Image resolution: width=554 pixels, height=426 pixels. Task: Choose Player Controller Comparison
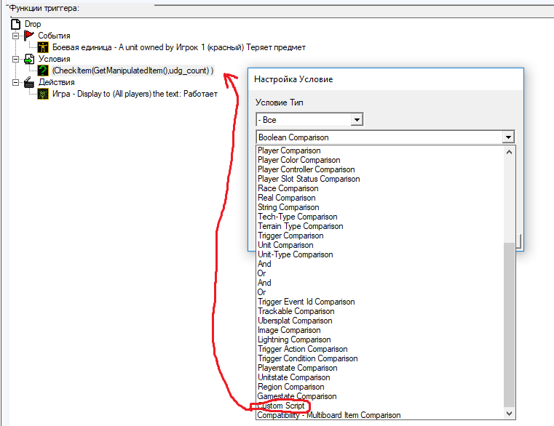click(x=306, y=169)
